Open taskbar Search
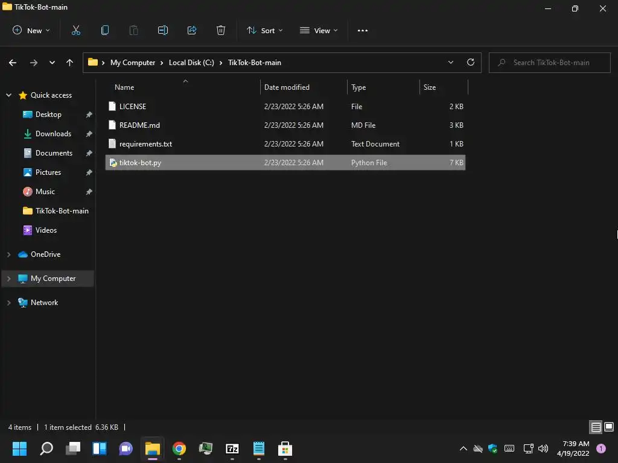 point(46,449)
